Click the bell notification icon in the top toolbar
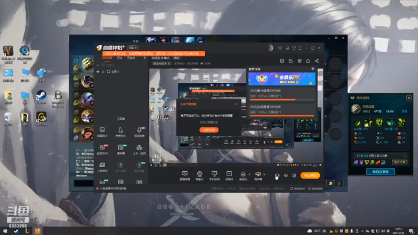This screenshot has width=418, height=235. pyautogui.click(x=308, y=61)
